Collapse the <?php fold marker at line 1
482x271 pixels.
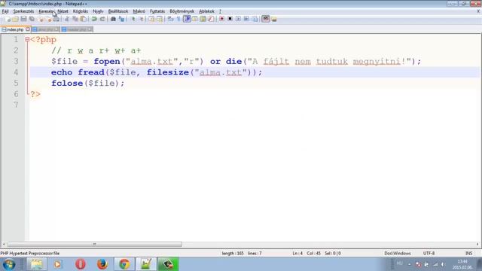pos(27,40)
